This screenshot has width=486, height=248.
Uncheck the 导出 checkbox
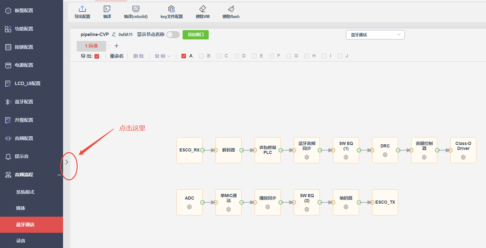coord(97,56)
